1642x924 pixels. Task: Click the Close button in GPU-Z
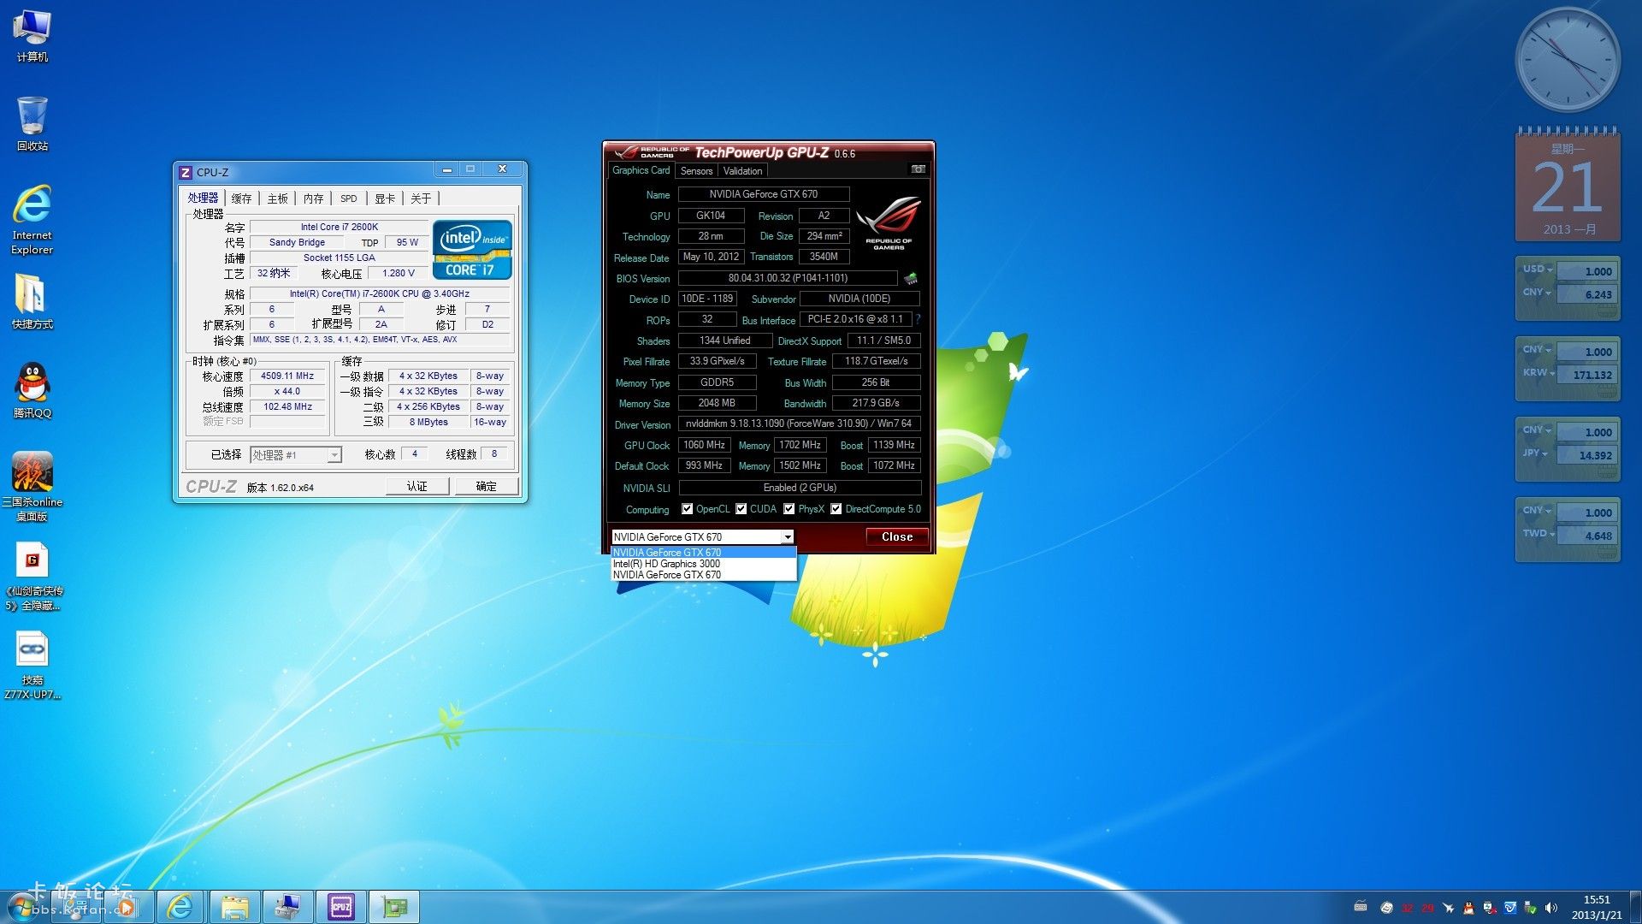(x=897, y=536)
